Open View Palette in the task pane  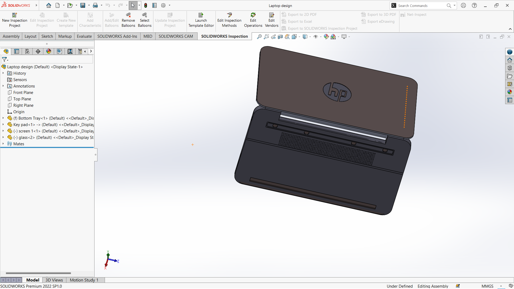tap(510, 84)
